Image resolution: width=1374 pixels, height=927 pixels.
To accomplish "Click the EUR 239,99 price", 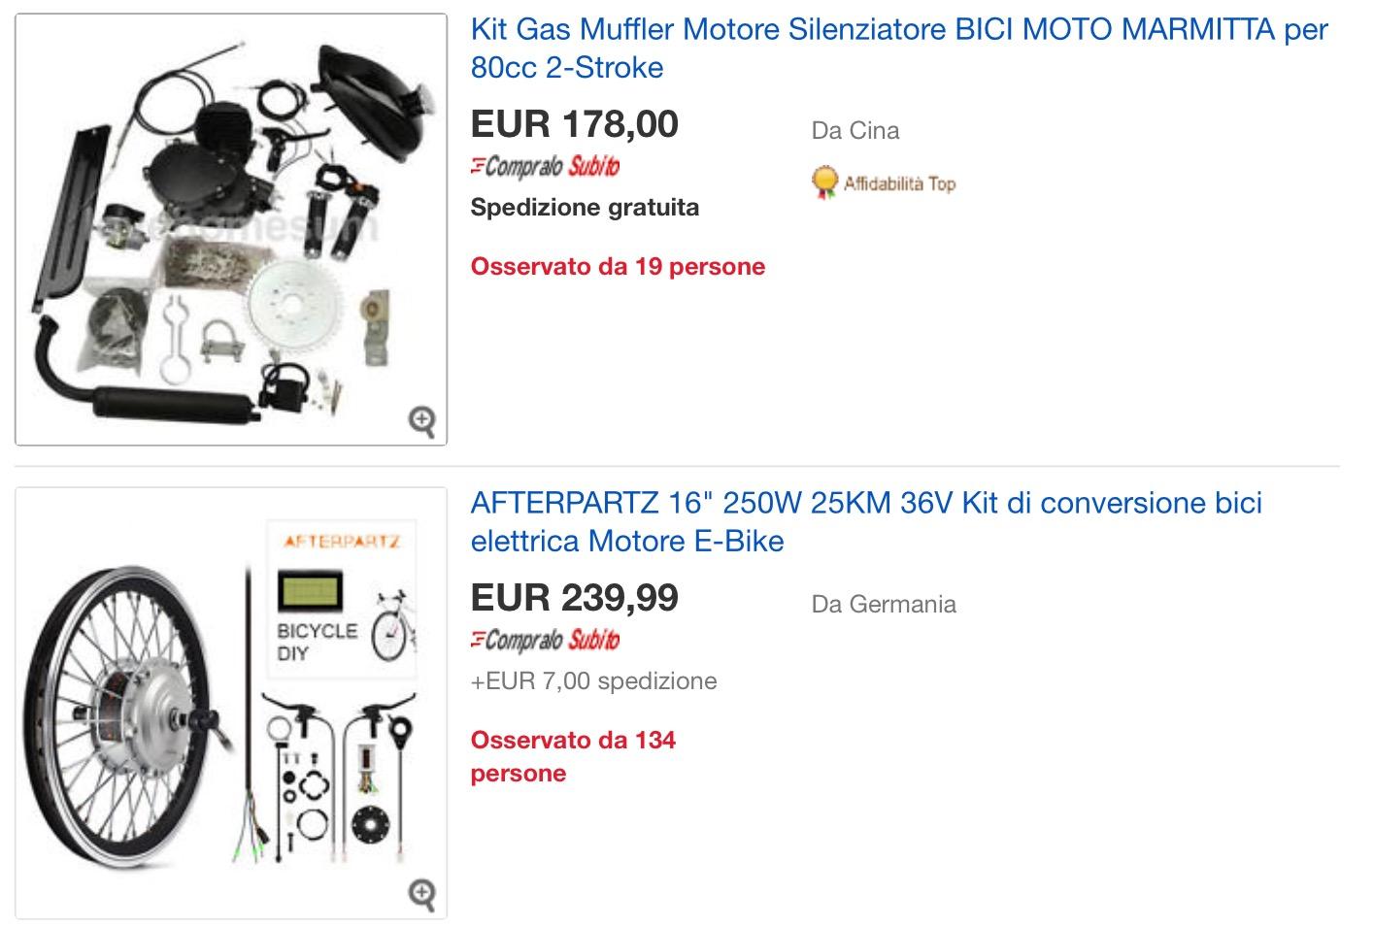I will (x=575, y=597).
